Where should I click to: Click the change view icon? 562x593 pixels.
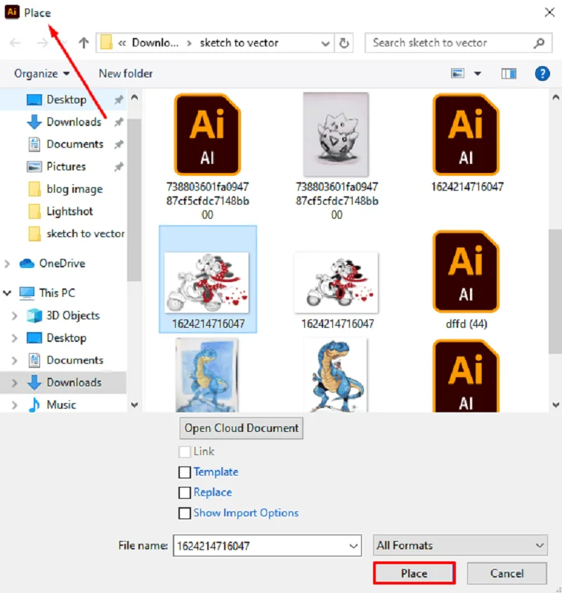(x=458, y=73)
